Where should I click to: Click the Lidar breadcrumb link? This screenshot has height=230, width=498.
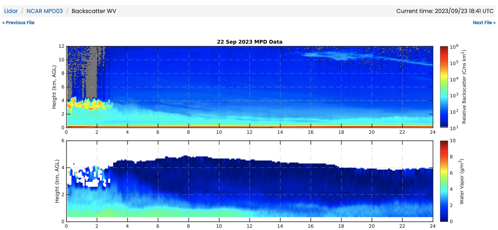coord(11,11)
